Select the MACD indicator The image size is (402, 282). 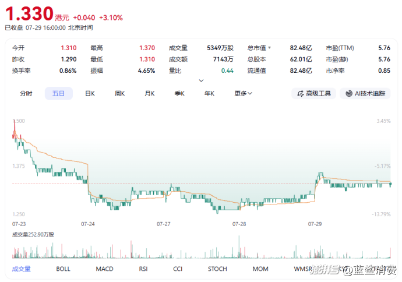[x=105, y=269]
